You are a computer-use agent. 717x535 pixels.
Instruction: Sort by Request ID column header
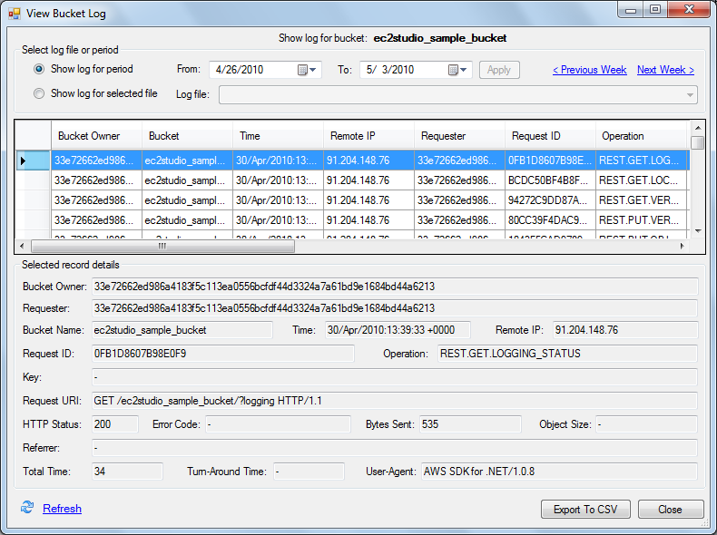point(550,136)
